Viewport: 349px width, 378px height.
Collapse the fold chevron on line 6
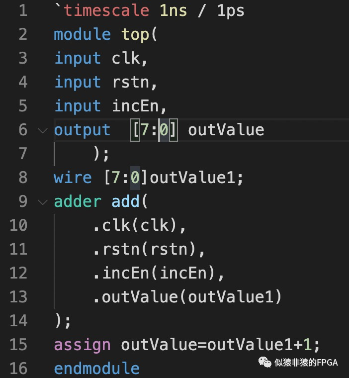[x=43, y=131]
